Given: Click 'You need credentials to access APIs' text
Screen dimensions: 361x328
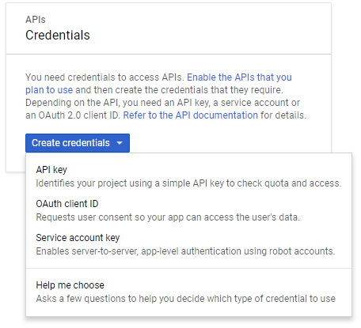Looking at the screenshot, I should tap(104, 77).
